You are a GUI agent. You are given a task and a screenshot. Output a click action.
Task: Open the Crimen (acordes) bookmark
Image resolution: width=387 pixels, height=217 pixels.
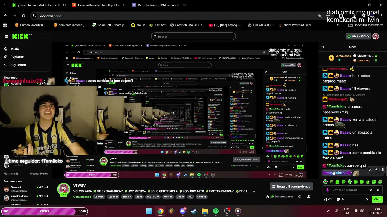click(x=31, y=25)
